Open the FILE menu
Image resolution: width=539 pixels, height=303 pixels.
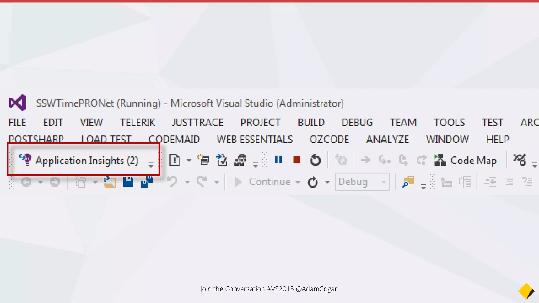pos(17,123)
